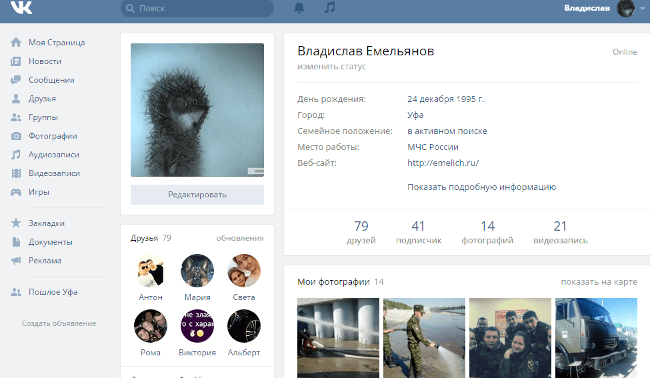Screen dimensions: 650x378
Task: Open Фотографии in the sidebar
Action: point(53,136)
